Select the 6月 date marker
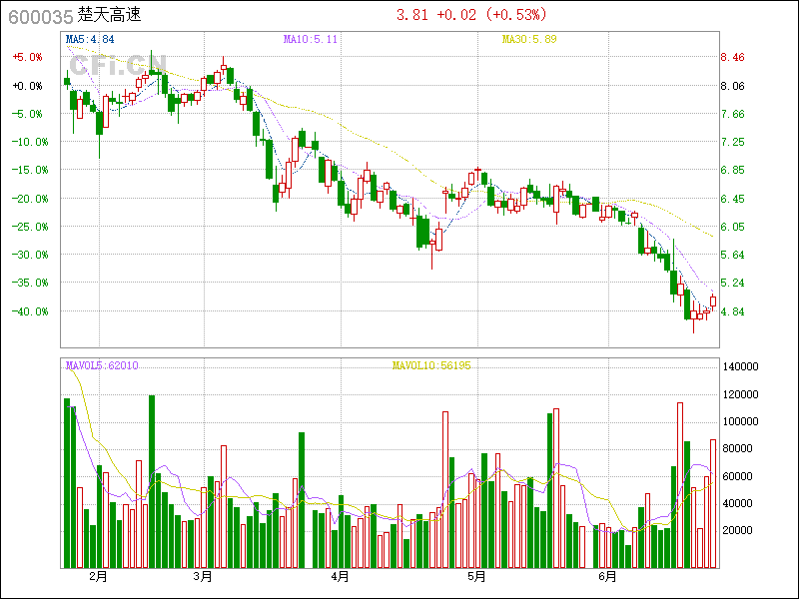The image size is (799, 599). click(607, 576)
